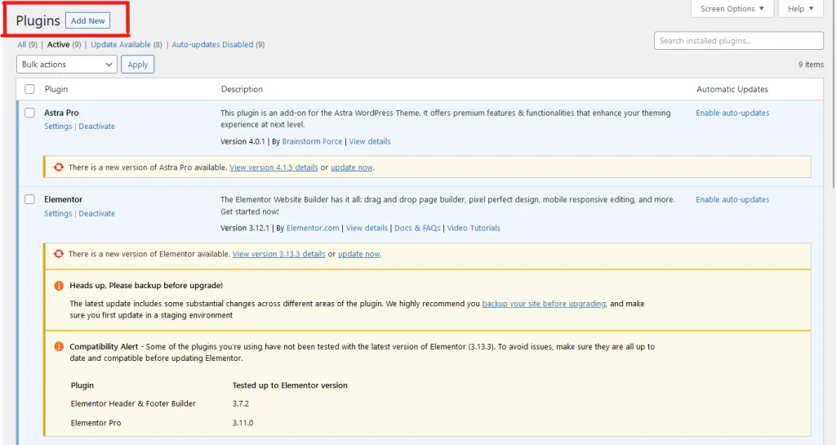The height and width of the screenshot is (445, 836).
Task: Click the Description column header
Action: coord(242,89)
